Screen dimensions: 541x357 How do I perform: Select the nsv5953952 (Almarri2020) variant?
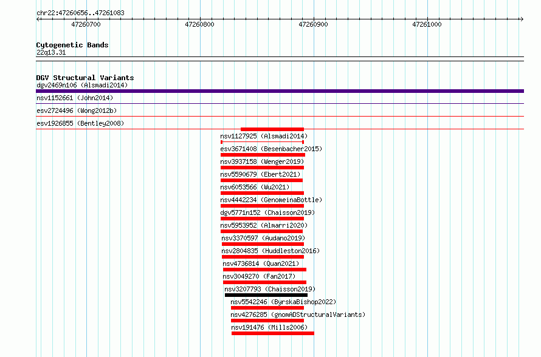click(x=264, y=225)
